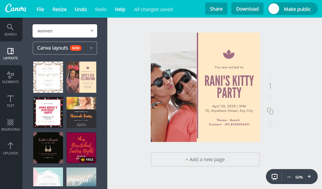
Task: Open the Help menu
Action: pyautogui.click(x=120, y=9)
